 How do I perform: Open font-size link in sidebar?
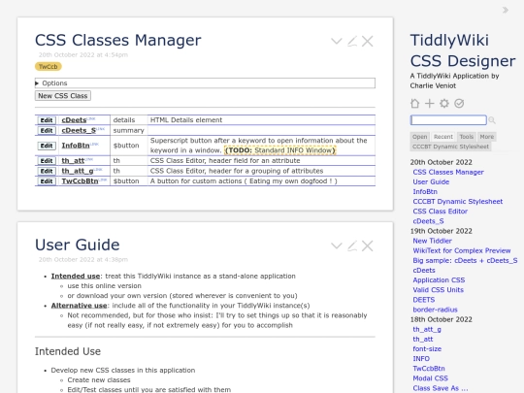click(x=427, y=349)
